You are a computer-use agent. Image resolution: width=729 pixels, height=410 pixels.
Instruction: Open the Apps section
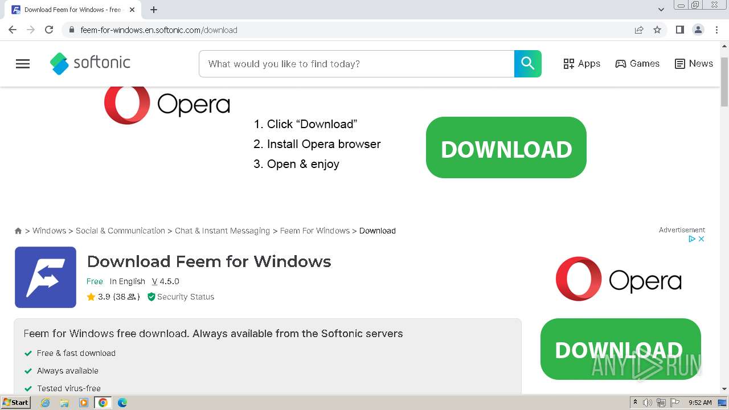pyautogui.click(x=581, y=64)
